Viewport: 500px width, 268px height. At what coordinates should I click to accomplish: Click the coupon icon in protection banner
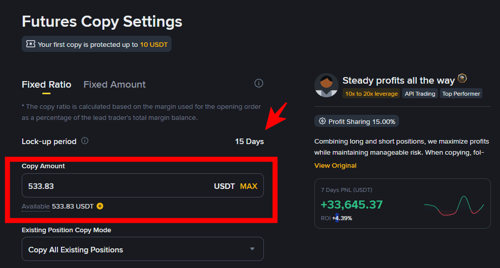[31, 44]
